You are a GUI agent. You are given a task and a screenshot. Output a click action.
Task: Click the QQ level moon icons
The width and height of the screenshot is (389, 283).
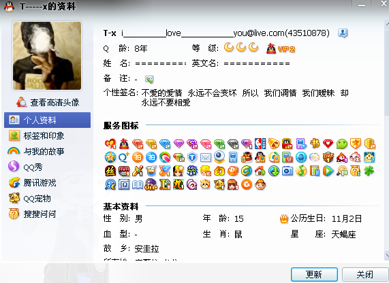(x=241, y=48)
